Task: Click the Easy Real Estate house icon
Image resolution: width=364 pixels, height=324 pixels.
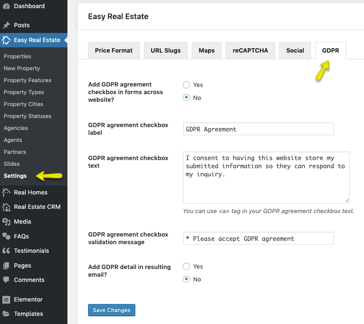Action: coord(6,40)
